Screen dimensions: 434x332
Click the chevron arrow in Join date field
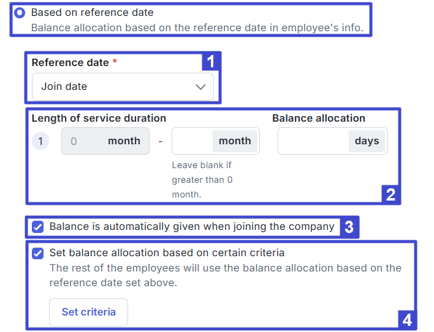[x=200, y=87]
